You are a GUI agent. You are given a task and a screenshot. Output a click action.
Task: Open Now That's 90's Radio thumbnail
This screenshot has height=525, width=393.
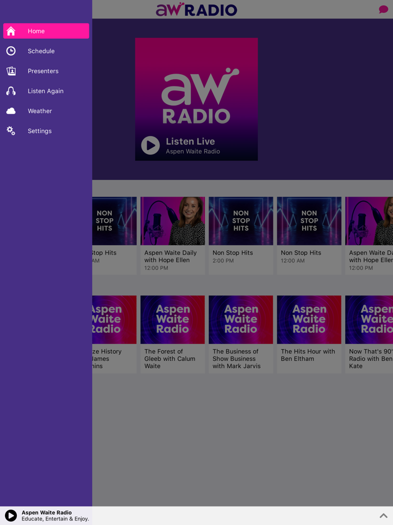click(x=369, y=320)
